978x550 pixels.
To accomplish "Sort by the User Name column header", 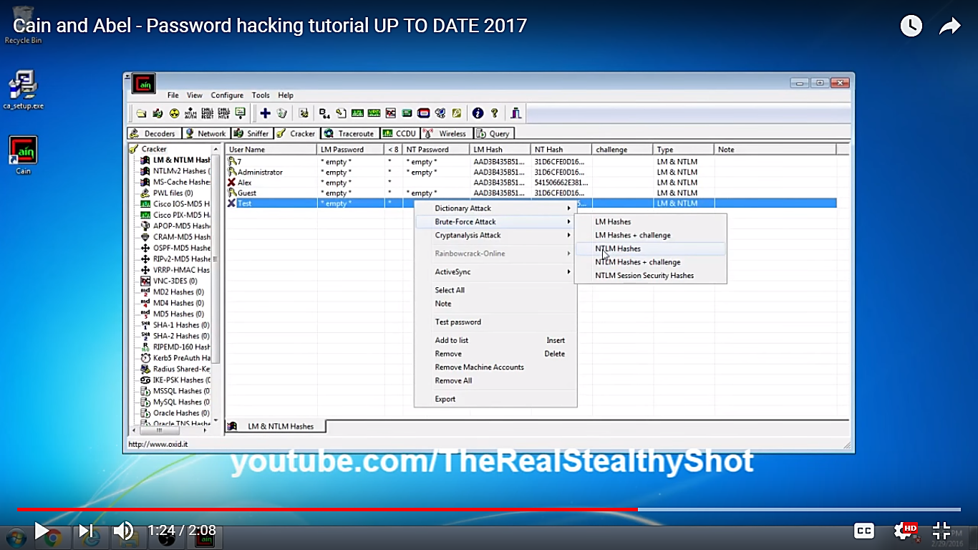I will tap(271, 150).
